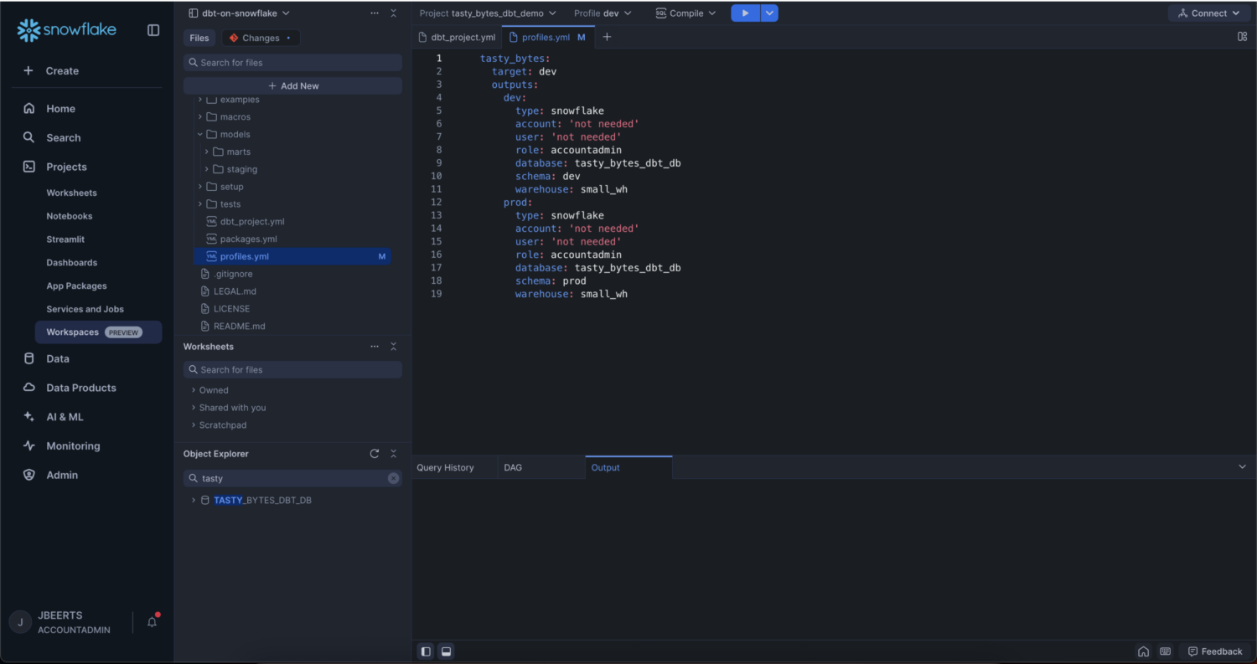
Task: Click the Search for files field
Action: 292,63
